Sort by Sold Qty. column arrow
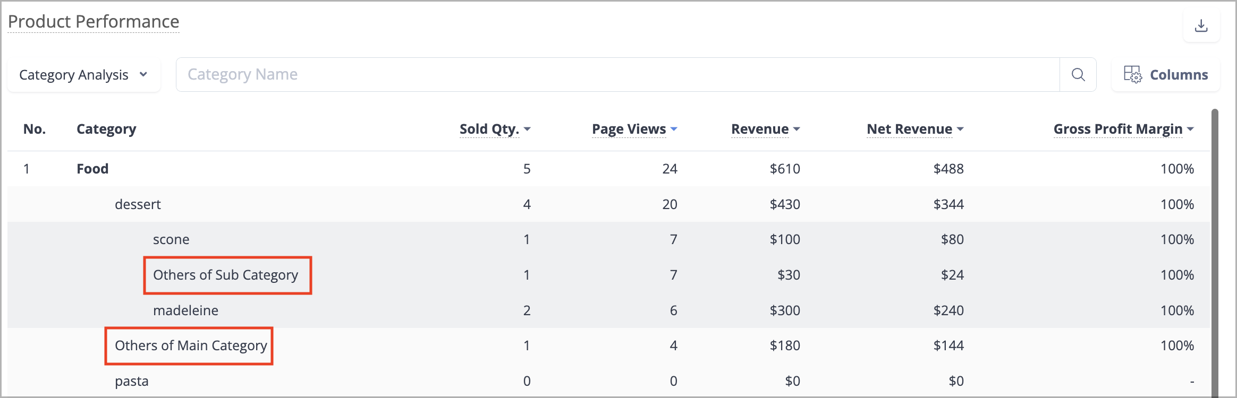The height and width of the screenshot is (398, 1237). coord(527,129)
